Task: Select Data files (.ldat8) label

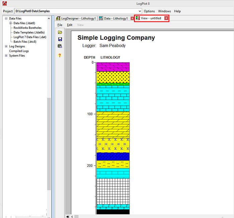Action: (24, 23)
